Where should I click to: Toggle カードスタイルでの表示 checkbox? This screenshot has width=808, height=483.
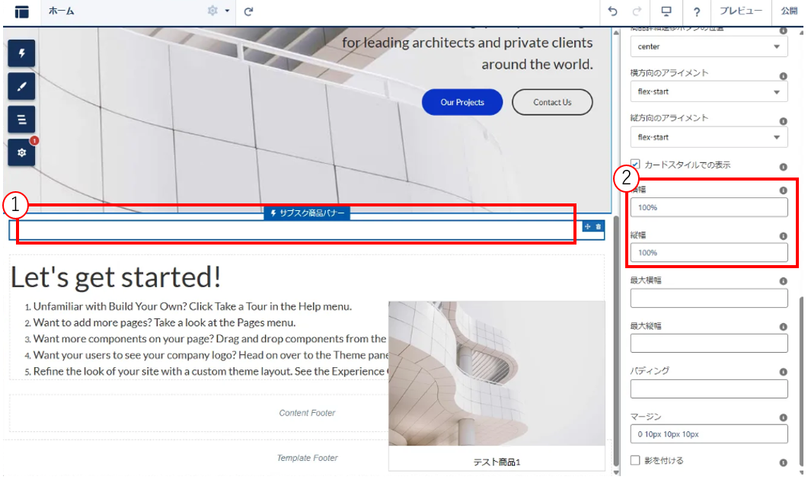pyautogui.click(x=635, y=165)
